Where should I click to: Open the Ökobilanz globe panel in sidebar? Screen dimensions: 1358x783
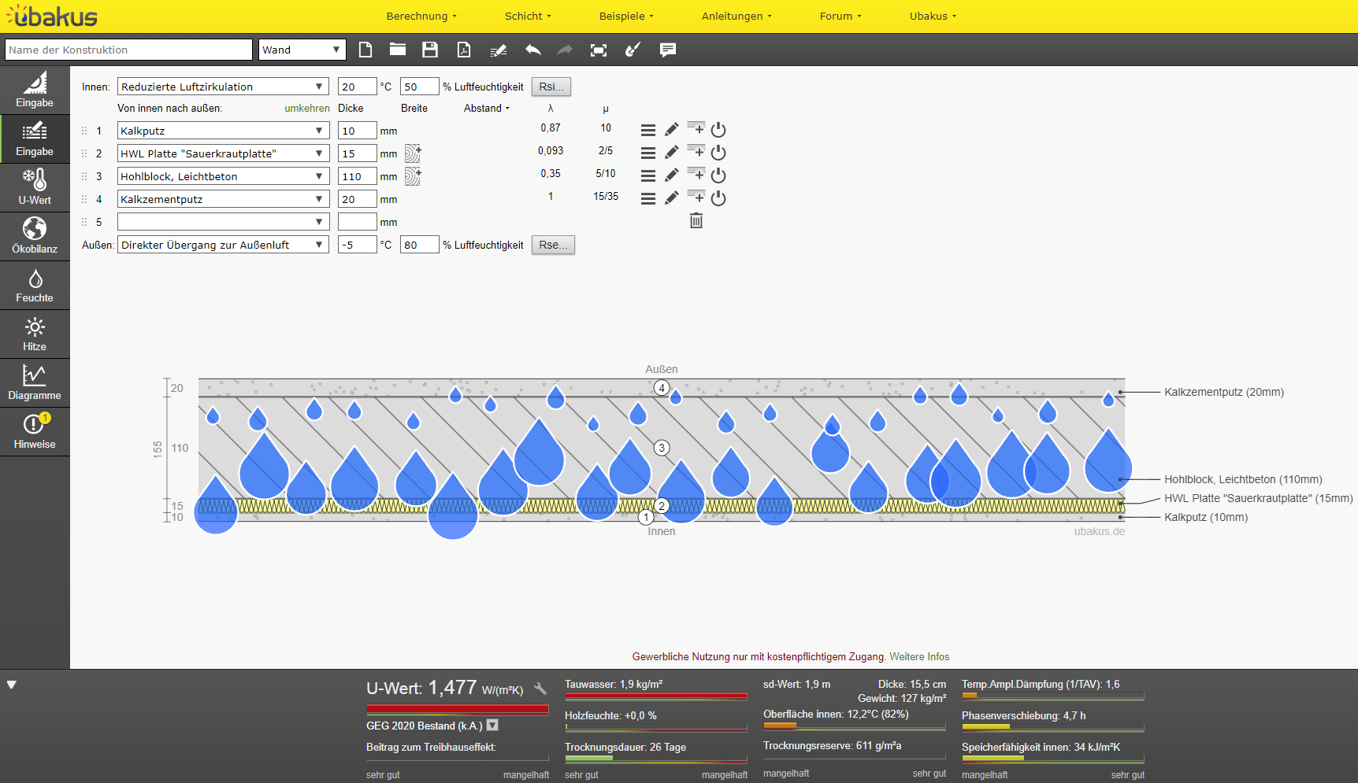tap(35, 235)
